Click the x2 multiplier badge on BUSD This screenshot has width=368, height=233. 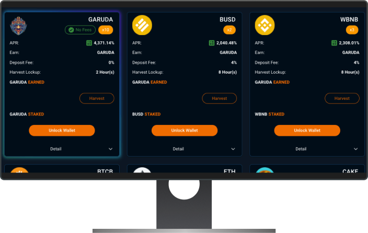click(x=229, y=30)
